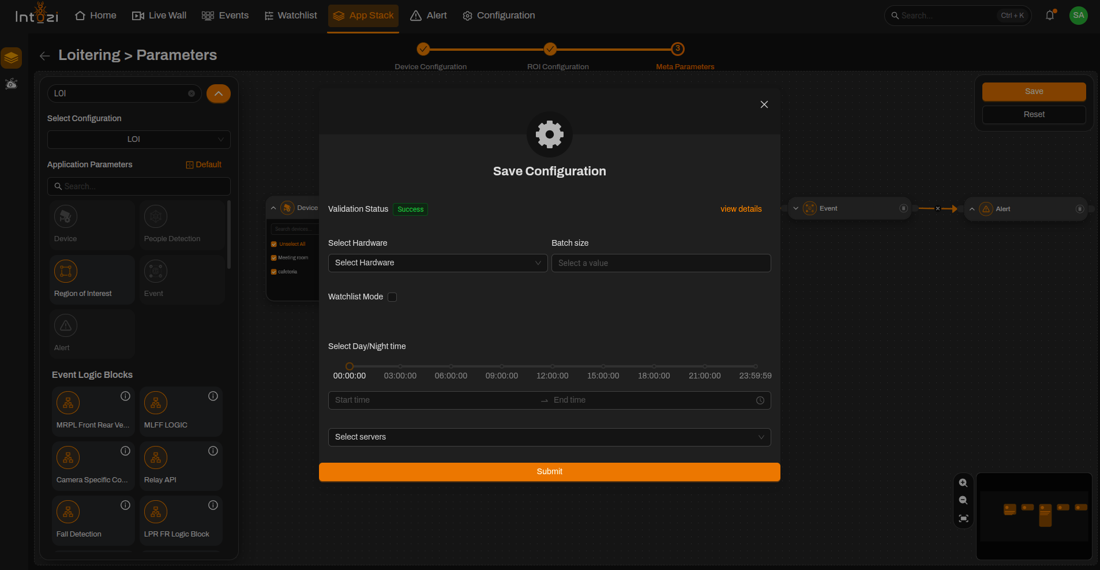The width and height of the screenshot is (1100, 570).
Task: Go to the Watchlist tab
Action: pyautogui.click(x=291, y=16)
